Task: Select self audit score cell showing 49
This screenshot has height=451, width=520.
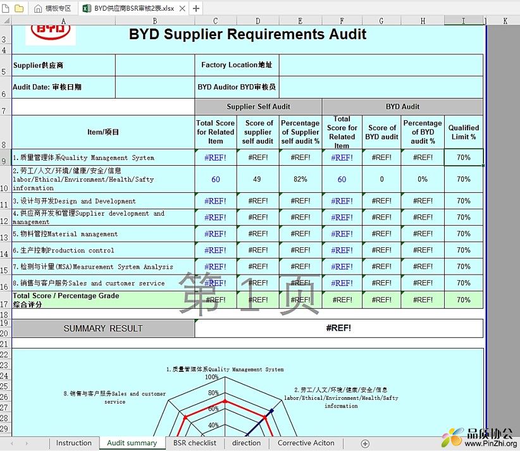Action: (257, 180)
